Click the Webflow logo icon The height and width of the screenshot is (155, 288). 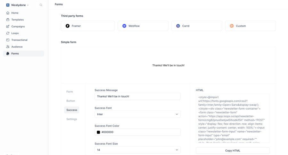[124, 26]
